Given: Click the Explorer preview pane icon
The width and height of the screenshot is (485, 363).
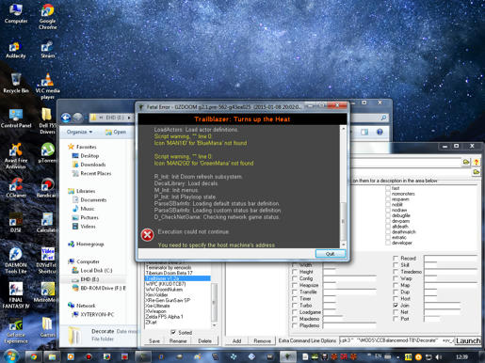Looking at the screenshot, I should click(x=364, y=132).
